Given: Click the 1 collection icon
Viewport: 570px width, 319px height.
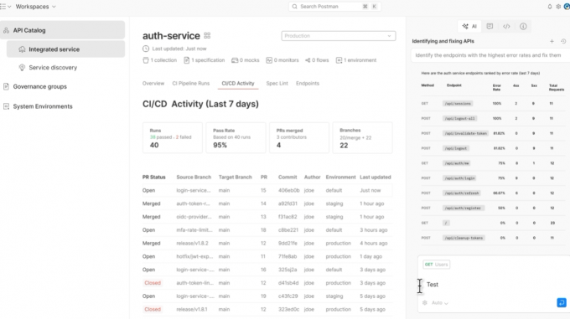Looking at the screenshot, I should 146,60.
